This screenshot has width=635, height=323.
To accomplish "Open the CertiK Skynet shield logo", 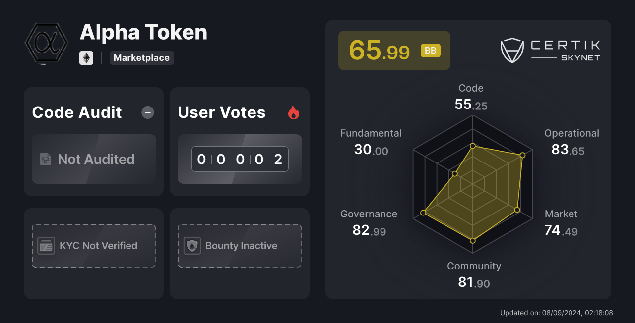I will [x=512, y=50].
